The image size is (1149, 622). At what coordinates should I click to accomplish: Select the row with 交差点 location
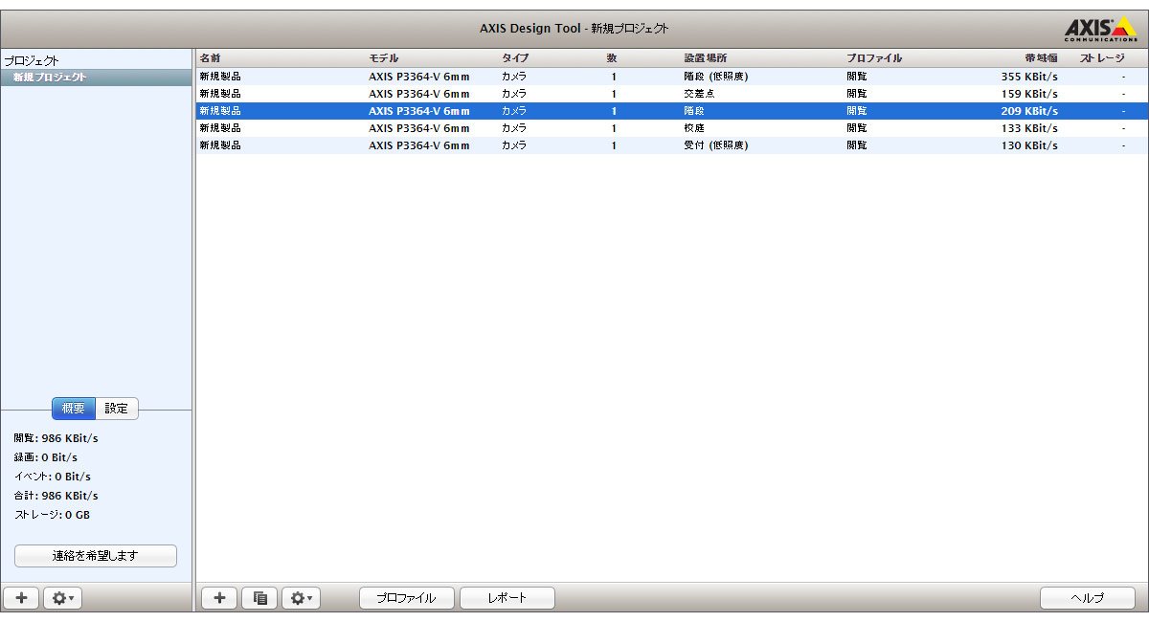672,94
